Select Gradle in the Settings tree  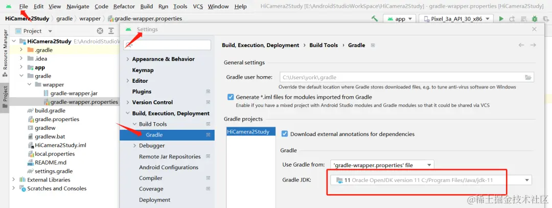pyautogui.click(x=167, y=135)
